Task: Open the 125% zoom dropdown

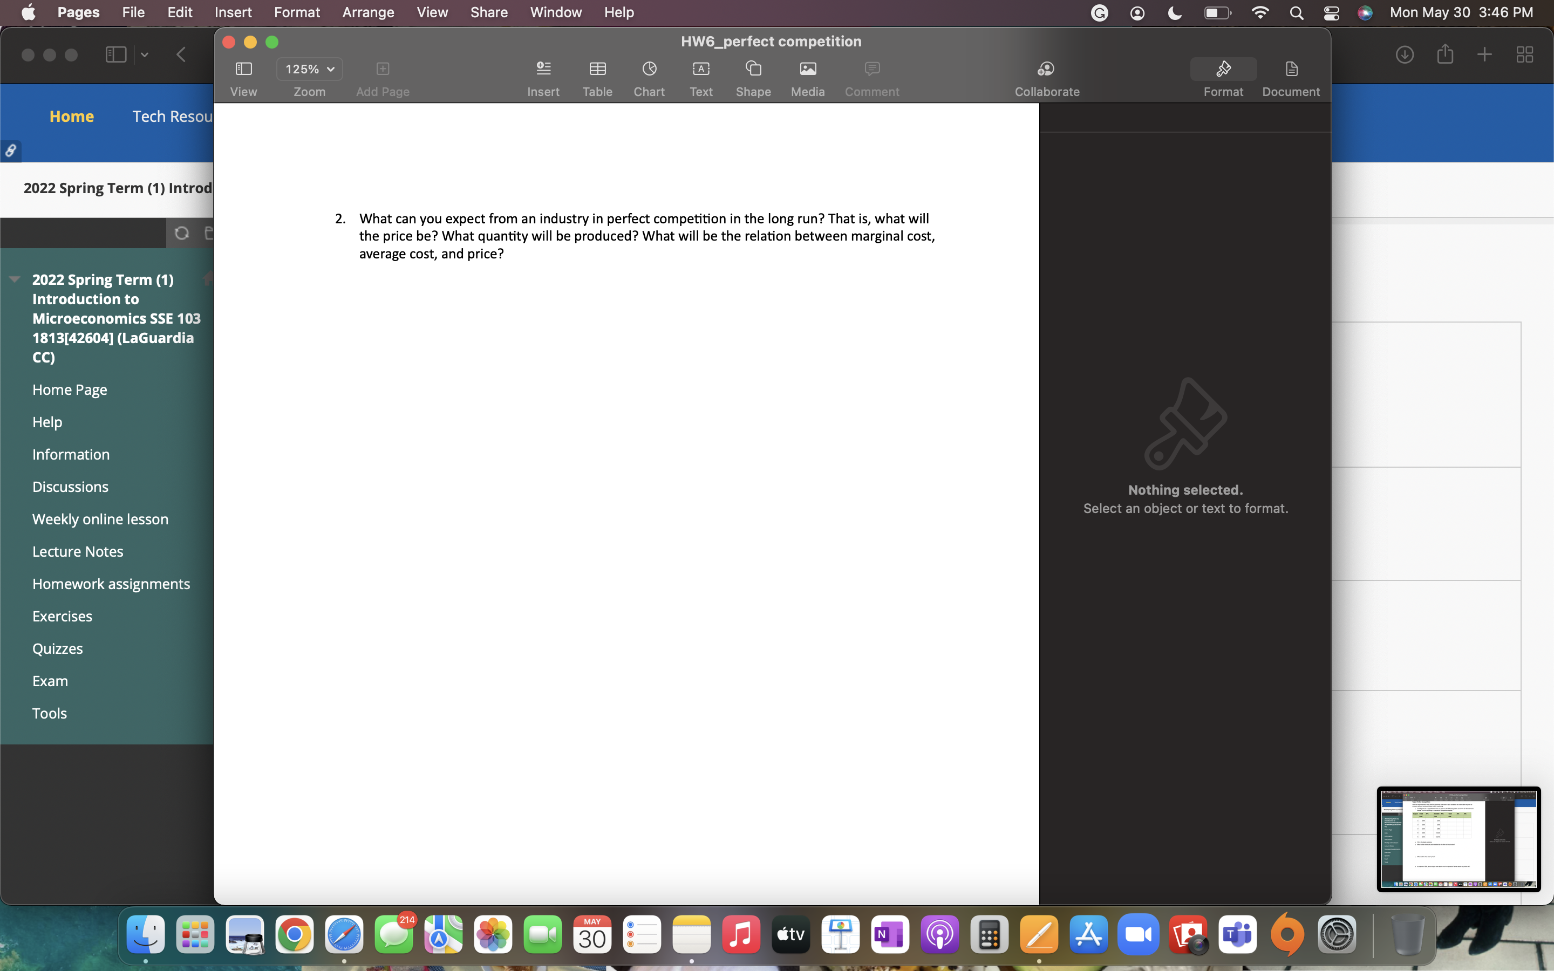Action: pos(310,69)
